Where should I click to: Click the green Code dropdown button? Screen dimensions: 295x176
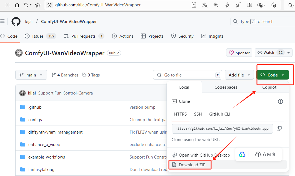(272, 75)
